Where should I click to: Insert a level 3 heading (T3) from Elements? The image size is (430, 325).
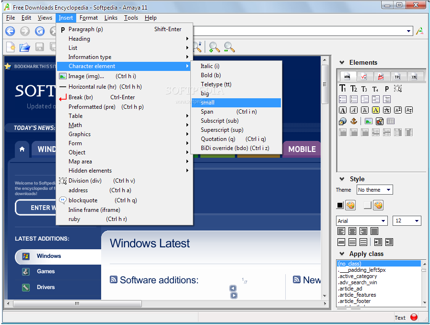pos(364,89)
